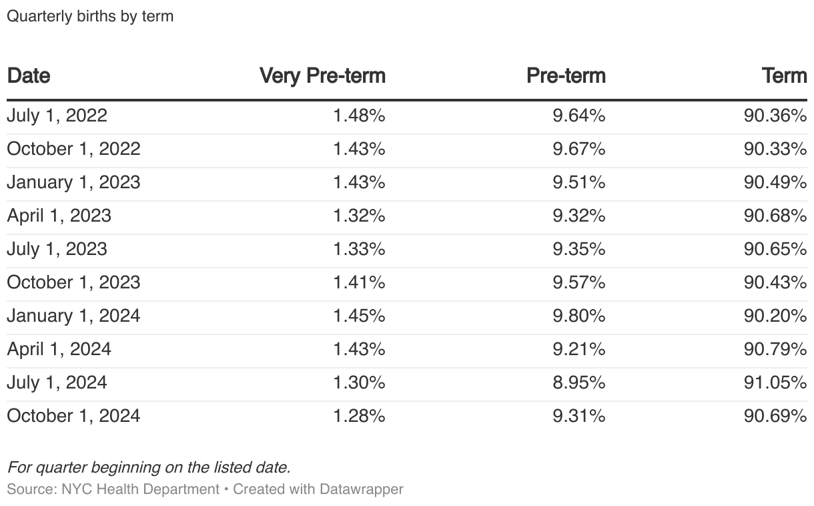
Task: Select the July 1, 2023 date cell
Action: tap(57, 249)
